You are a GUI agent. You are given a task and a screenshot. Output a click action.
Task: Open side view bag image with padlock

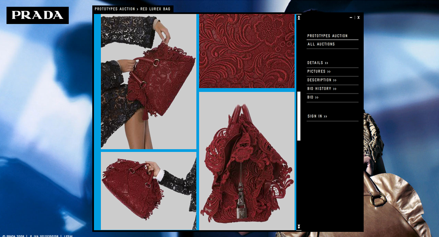coord(247,161)
